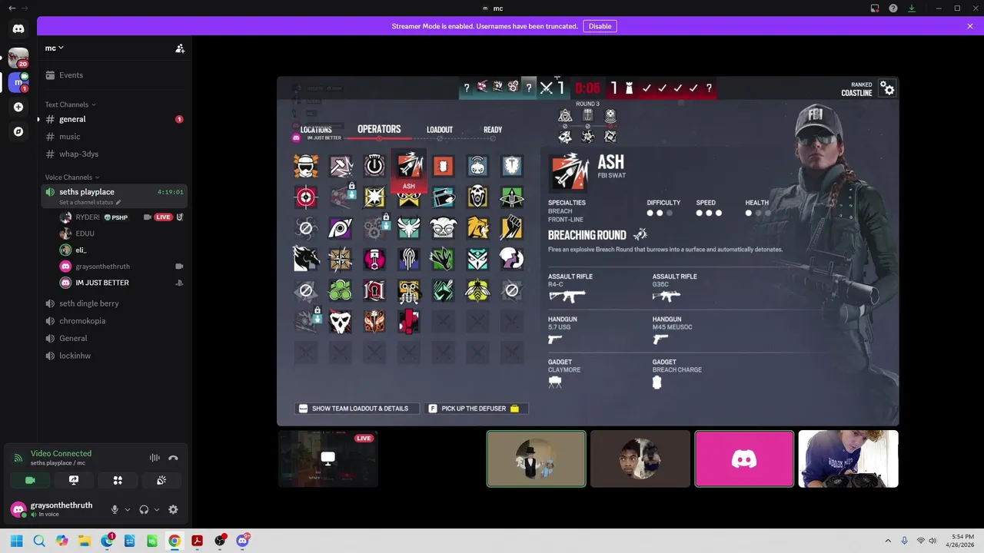Open graysonthethruth user panel profile
Screen dimensions: 984x553
pyautogui.click(x=54, y=509)
